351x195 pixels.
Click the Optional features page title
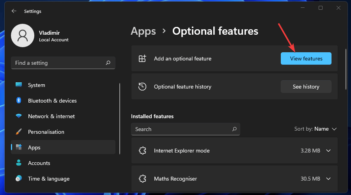pyautogui.click(x=215, y=31)
